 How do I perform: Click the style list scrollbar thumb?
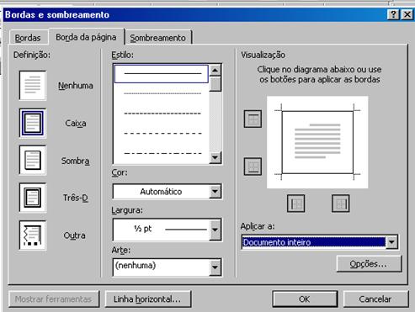tap(215, 84)
